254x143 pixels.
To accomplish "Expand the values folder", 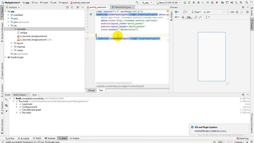I will coord(12,50).
